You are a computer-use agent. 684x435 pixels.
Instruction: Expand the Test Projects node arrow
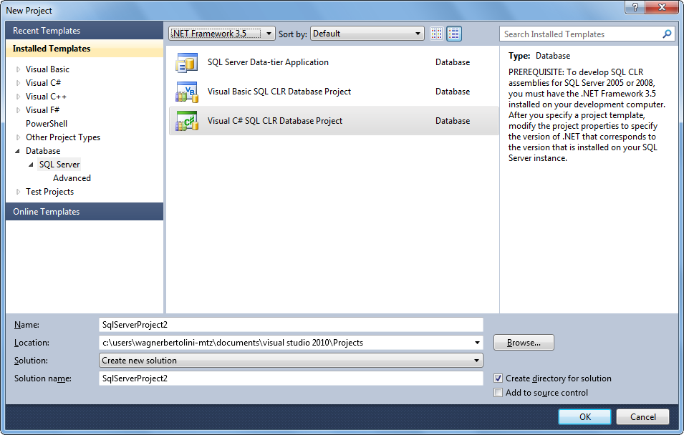(18, 192)
